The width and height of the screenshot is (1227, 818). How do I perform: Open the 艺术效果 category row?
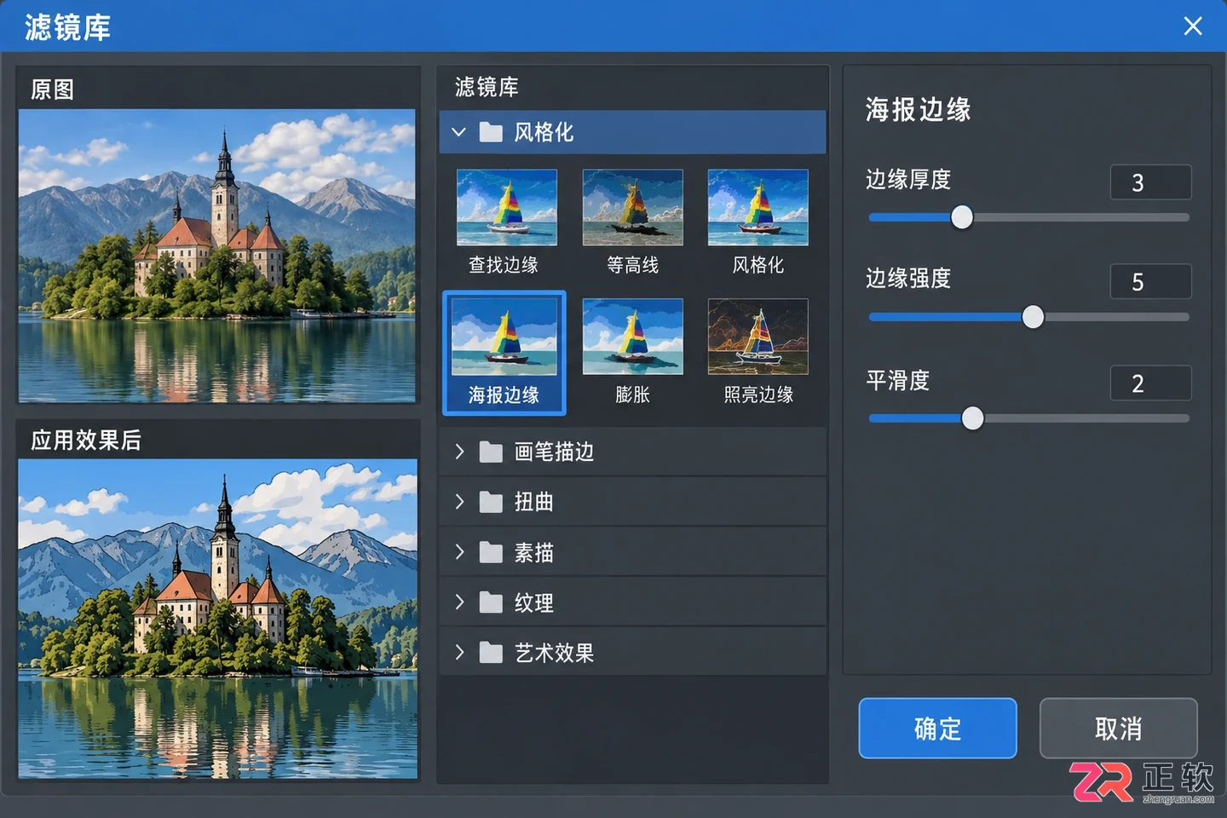tap(633, 653)
